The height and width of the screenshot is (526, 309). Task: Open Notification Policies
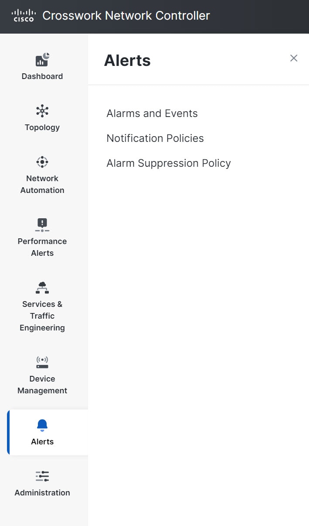point(155,138)
